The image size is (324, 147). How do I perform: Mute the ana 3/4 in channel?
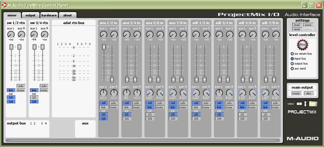click(137, 107)
